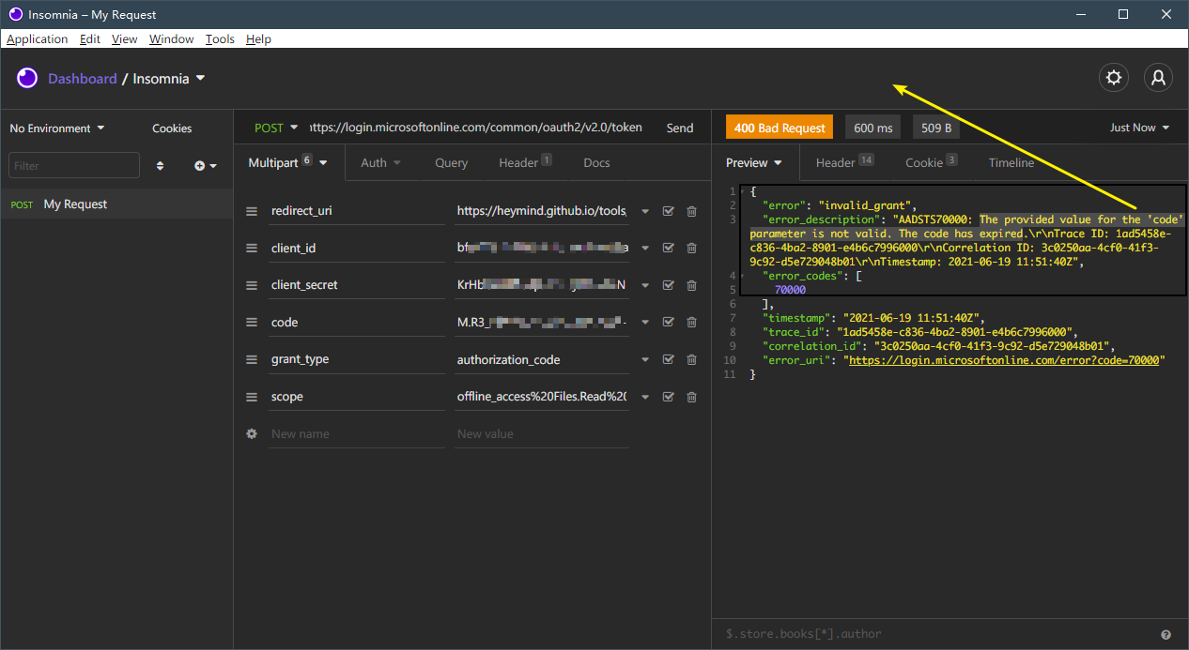Open the Multipart body type dropdown
The height and width of the screenshot is (650, 1189).
click(287, 162)
